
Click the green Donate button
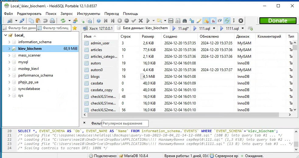[277, 21]
